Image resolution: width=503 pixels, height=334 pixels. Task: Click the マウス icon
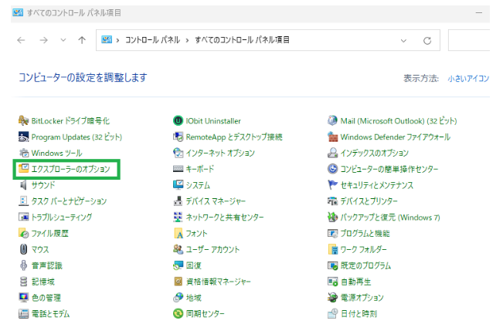coord(23,249)
